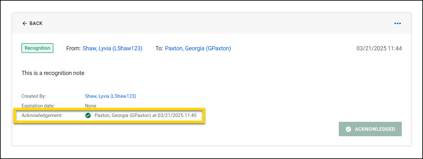Image resolution: width=423 pixels, height=159 pixels.
Task: Click the "From:" label
Action: coord(73,48)
